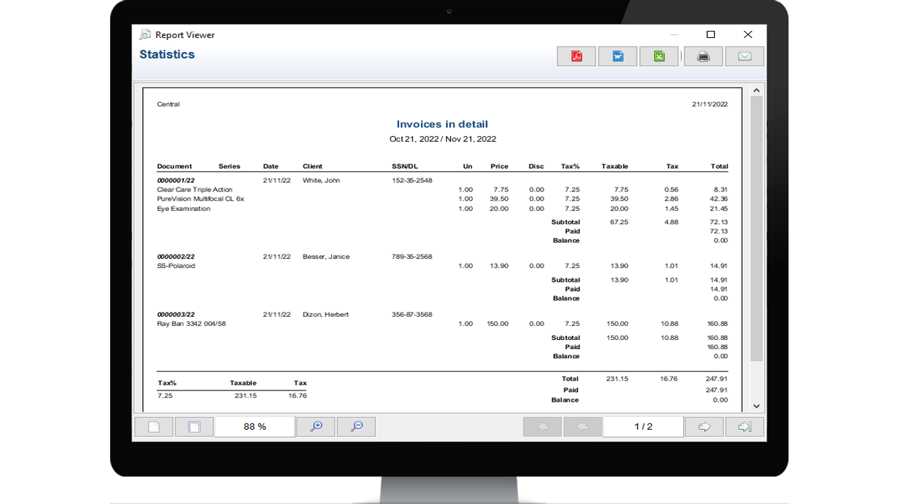
Task: Zoom in with the magnifier plus
Action: (x=316, y=426)
